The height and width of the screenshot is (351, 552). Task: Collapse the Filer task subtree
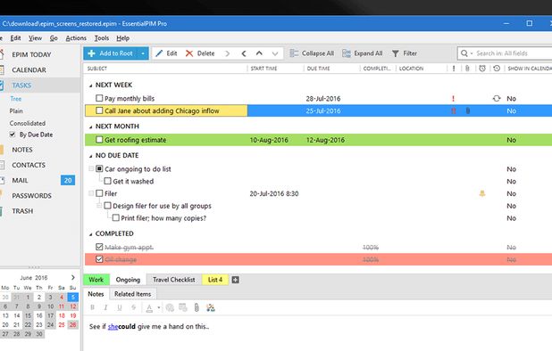[91, 193]
